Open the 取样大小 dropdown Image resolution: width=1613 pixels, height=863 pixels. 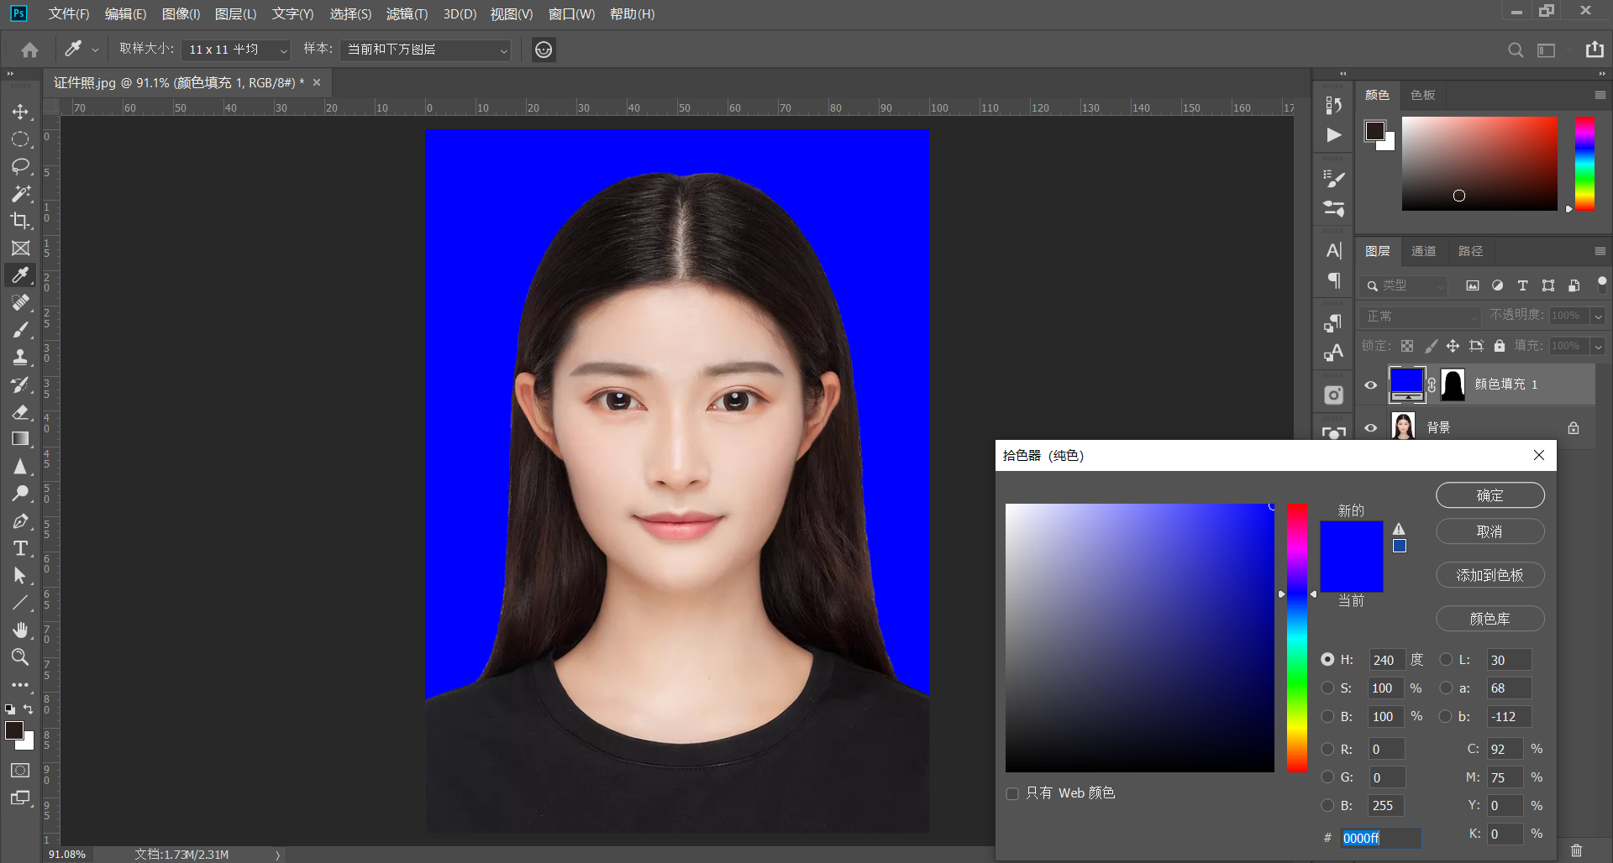[236, 50]
